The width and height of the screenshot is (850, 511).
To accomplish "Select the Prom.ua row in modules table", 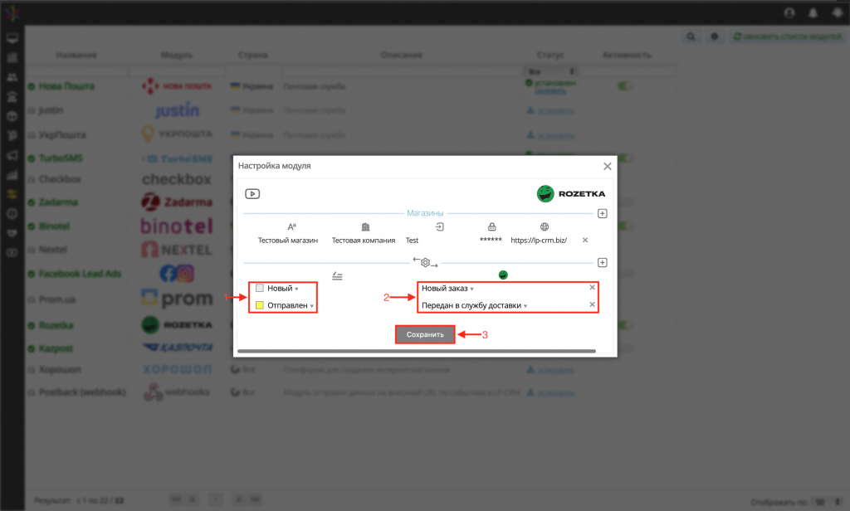I will pyautogui.click(x=57, y=299).
